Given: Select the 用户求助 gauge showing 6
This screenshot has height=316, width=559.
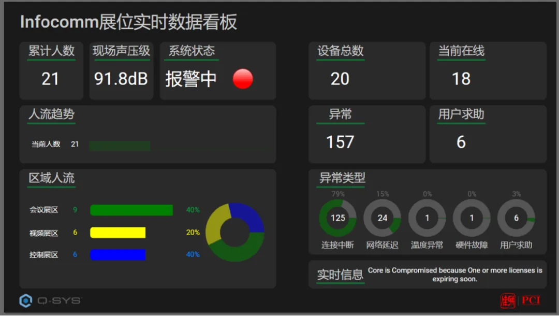Looking at the screenshot, I should click(x=516, y=218).
